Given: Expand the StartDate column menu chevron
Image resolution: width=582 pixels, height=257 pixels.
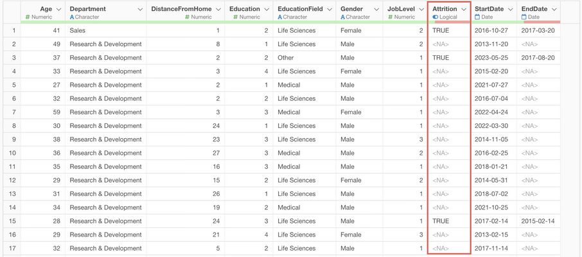Looking at the screenshot, I should [x=511, y=10].
